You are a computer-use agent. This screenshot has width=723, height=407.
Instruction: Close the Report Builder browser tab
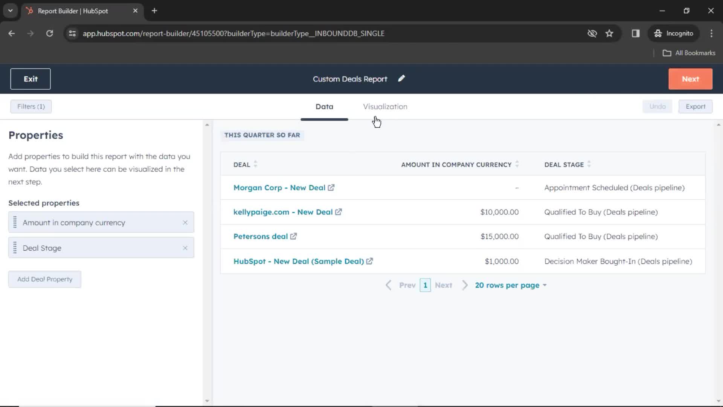pyautogui.click(x=135, y=11)
